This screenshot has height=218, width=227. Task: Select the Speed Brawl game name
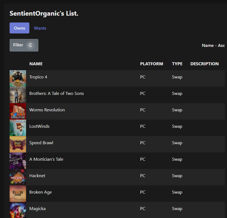tap(41, 143)
